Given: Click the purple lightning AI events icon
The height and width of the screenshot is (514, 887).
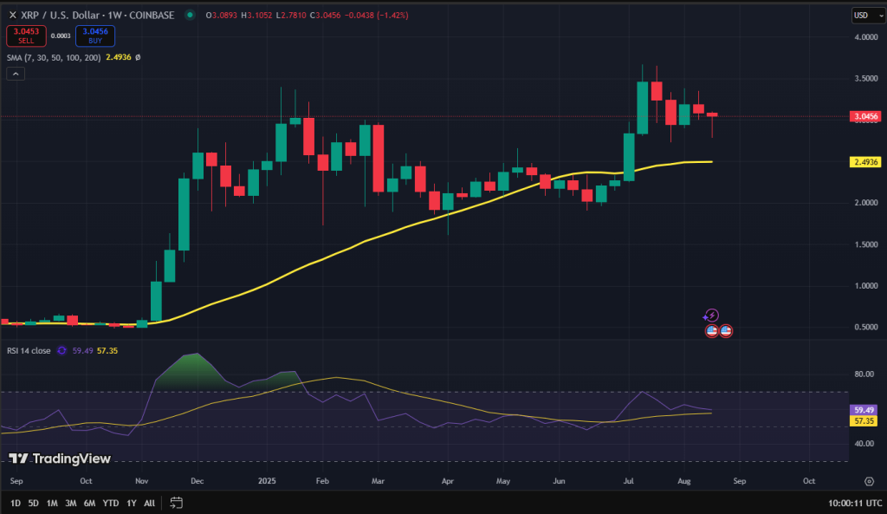Looking at the screenshot, I should [711, 315].
